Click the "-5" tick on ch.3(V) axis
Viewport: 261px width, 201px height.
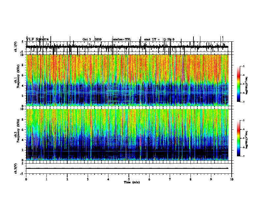[x=22, y=174]
